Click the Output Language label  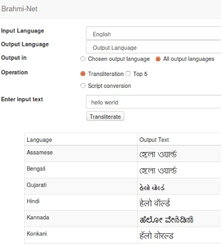25,44
